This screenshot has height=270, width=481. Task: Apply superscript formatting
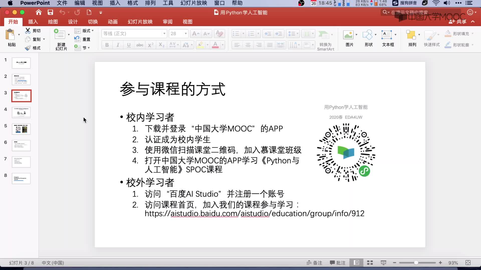tap(151, 45)
